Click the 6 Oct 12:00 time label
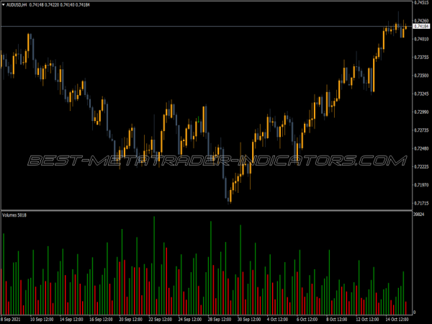 pos(307,320)
